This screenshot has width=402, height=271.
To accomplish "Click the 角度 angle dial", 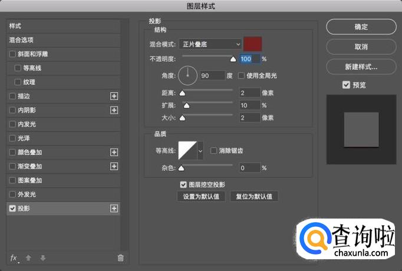I will (x=187, y=74).
